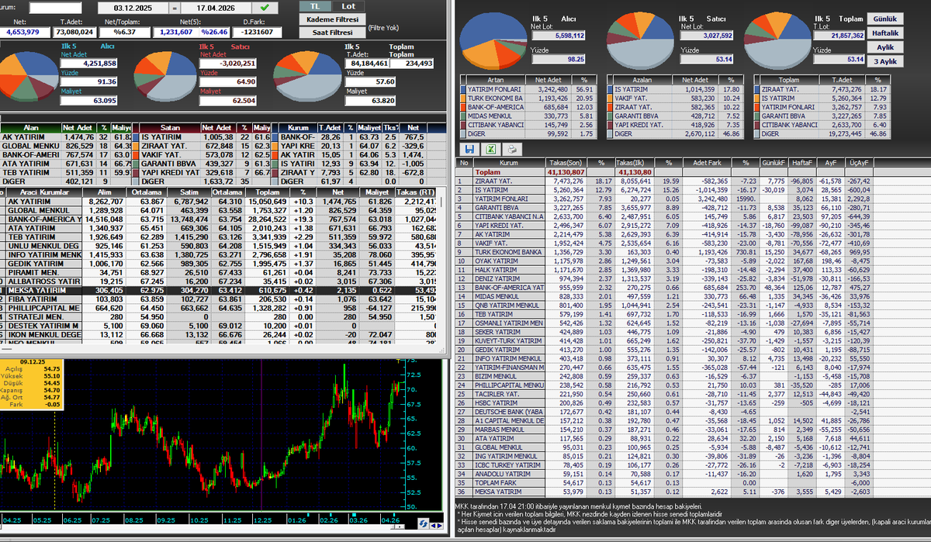Click VAKIF YAT. row in the Satan table
The image size is (931, 542).
tap(203, 155)
